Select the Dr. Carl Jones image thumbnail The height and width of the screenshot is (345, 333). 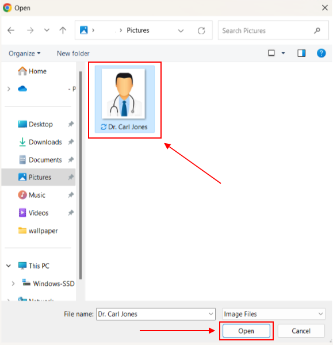(125, 99)
